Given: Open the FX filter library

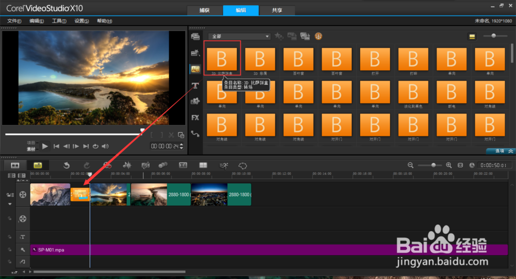Looking at the screenshot, I should pyautogui.click(x=195, y=117).
